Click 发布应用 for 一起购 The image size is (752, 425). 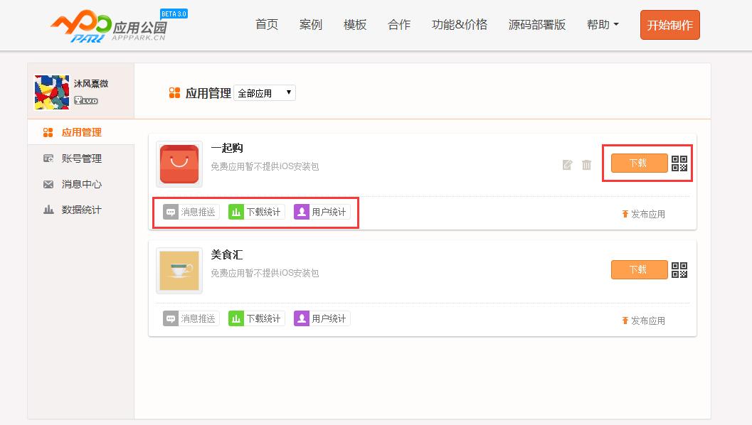click(643, 214)
